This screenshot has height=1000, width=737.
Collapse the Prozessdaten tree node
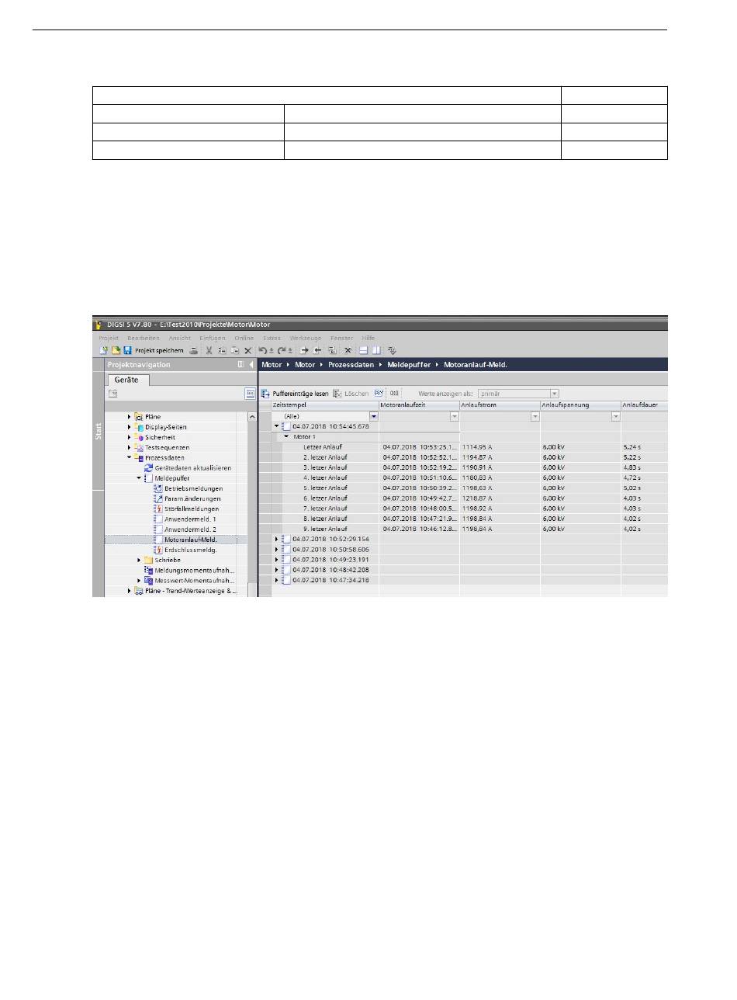tap(130, 458)
